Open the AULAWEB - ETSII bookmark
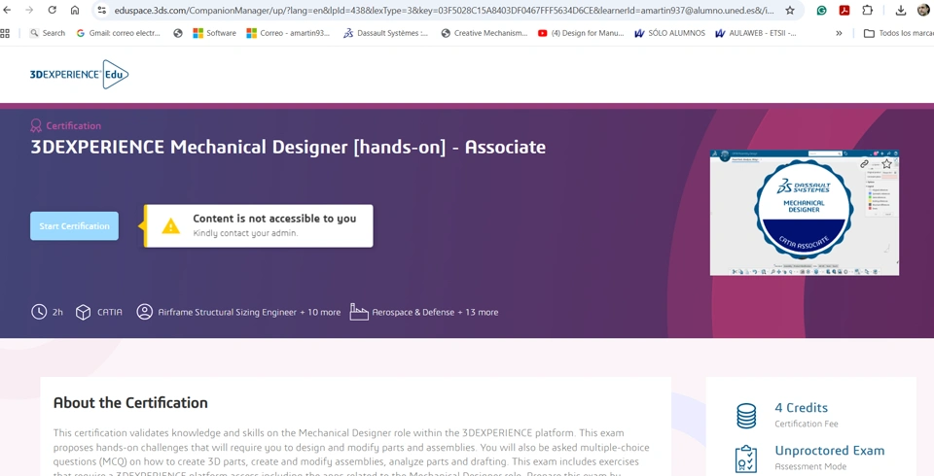 tap(756, 33)
